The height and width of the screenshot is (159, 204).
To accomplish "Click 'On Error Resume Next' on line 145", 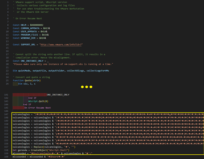I will pyautogui.click(x=38, y=108).
